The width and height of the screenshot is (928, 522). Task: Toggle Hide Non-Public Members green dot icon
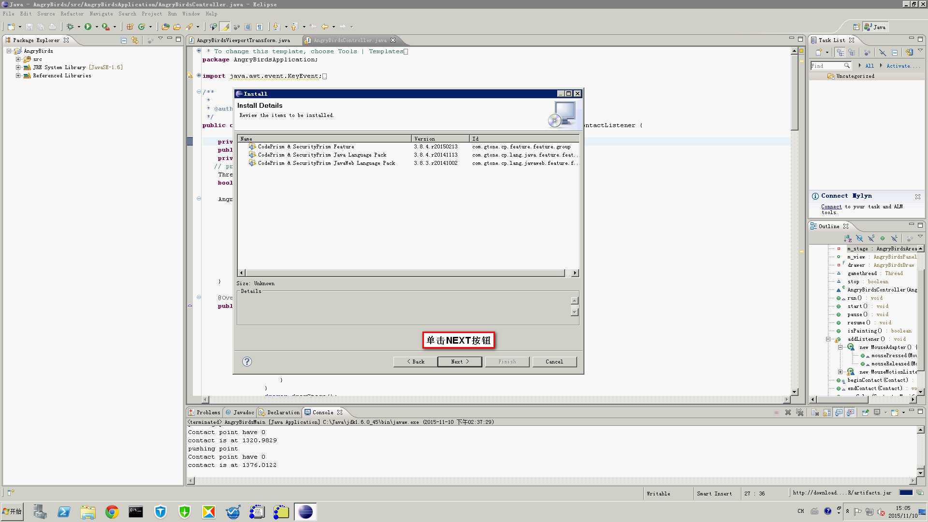tap(883, 238)
